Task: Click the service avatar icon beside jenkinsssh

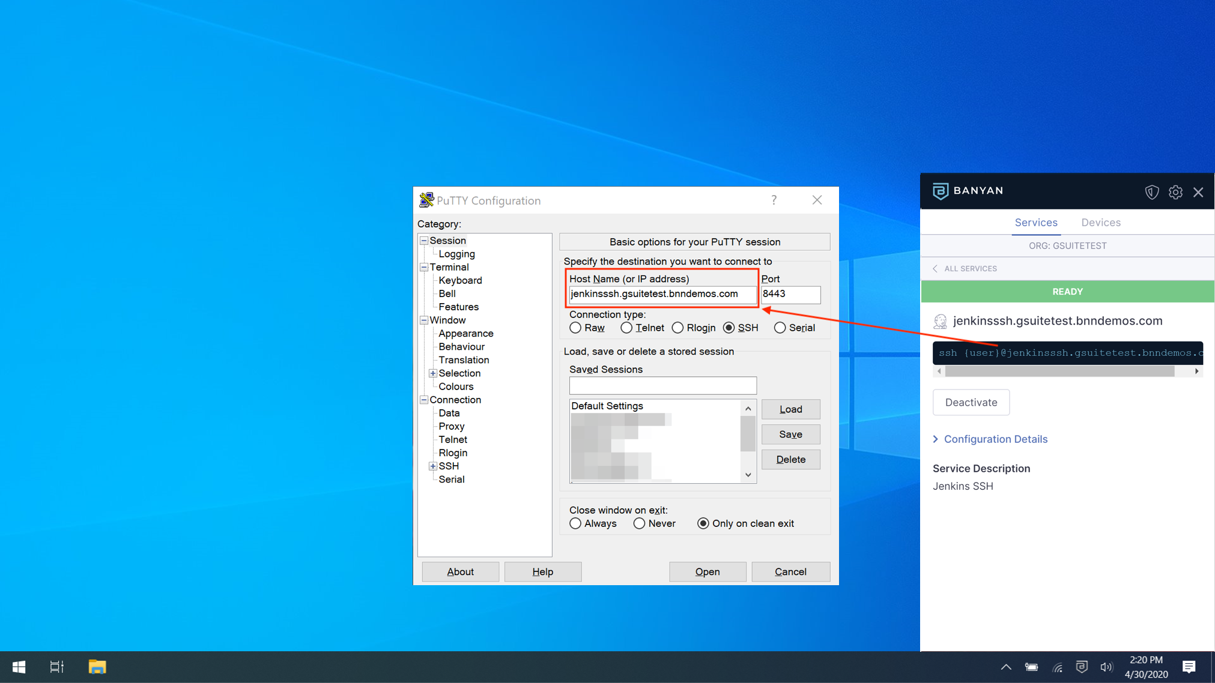Action: tap(940, 321)
